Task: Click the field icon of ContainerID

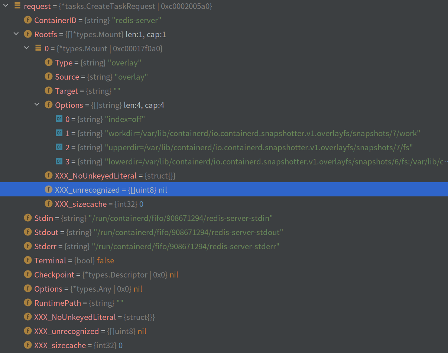Action: click(27, 20)
